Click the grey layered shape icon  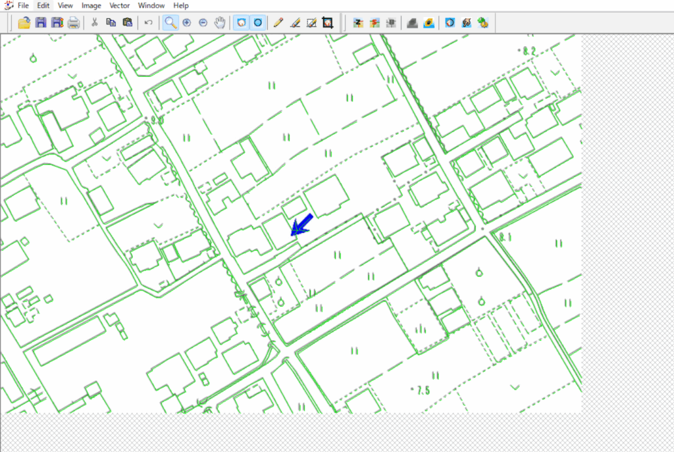[412, 23]
